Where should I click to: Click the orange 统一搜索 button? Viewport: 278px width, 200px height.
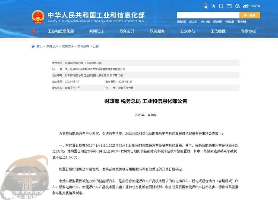[x=250, y=15]
